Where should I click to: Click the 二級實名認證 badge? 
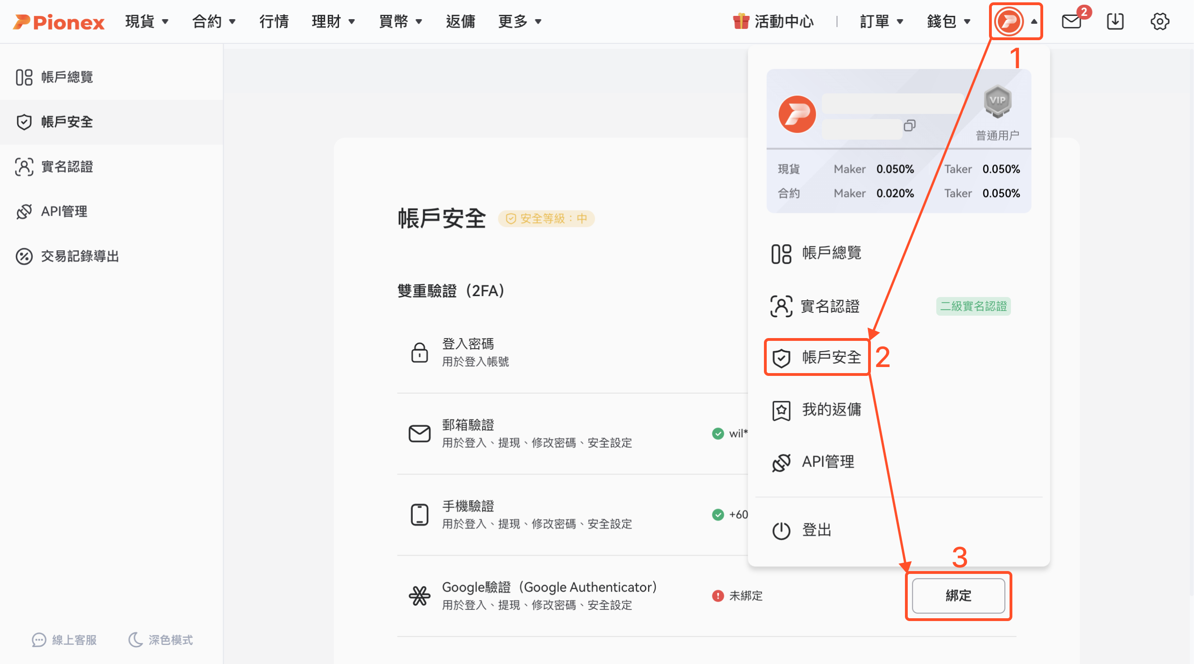973,306
